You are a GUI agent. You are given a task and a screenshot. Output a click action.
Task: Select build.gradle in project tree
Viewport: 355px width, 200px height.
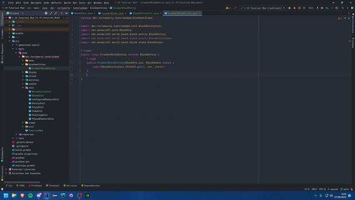(23, 150)
